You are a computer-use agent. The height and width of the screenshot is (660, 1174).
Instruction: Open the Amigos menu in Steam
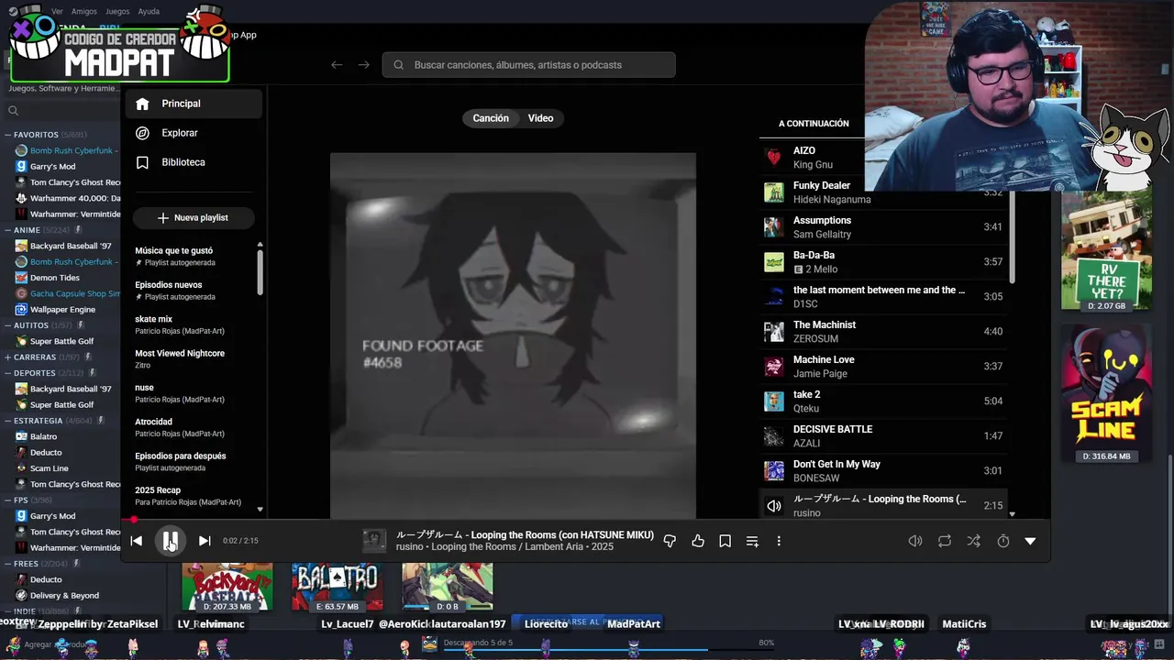pos(84,12)
